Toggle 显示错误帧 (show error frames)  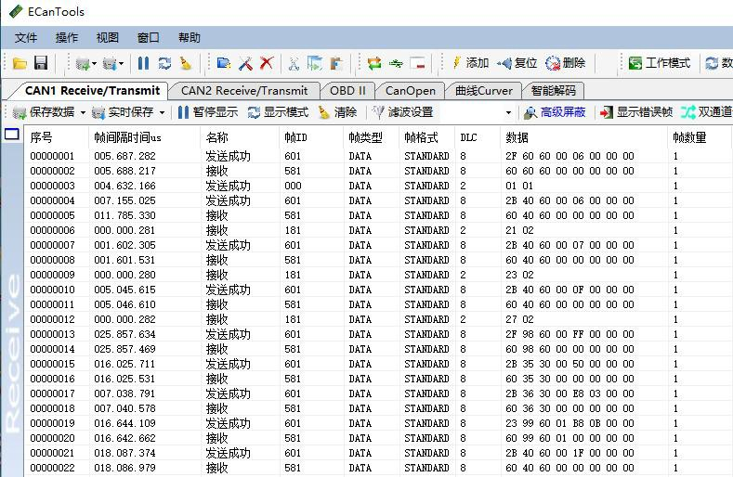click(635, 112)
